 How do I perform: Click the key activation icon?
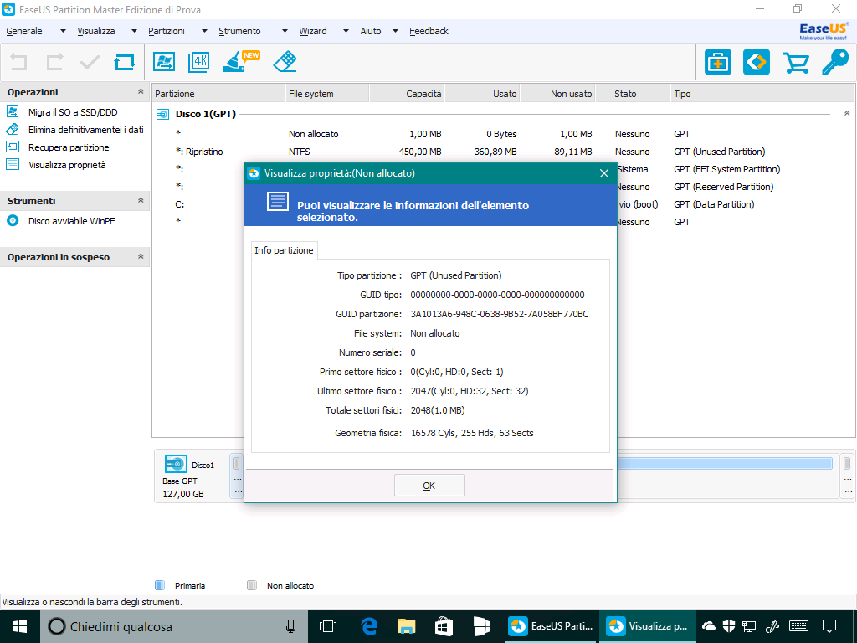pos(835,62)
